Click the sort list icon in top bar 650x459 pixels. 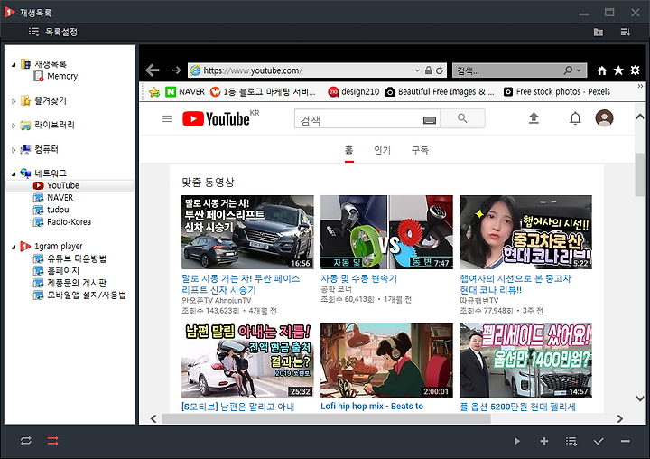point(625,32)
